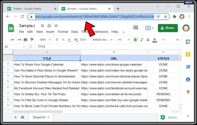
Task: Open Google Tasks side panel
Action: click(x=188, y=67)
